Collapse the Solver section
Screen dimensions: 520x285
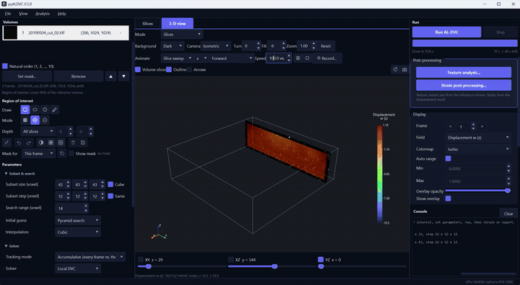(12, 246)
